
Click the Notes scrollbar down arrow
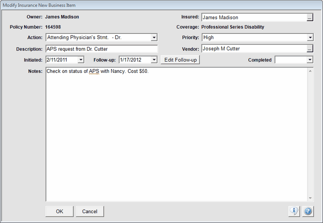click(x=310, y=198)
